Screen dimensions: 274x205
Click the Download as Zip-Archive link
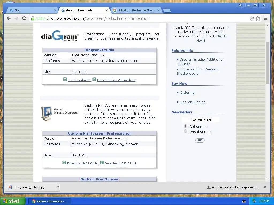pos(116,80)
